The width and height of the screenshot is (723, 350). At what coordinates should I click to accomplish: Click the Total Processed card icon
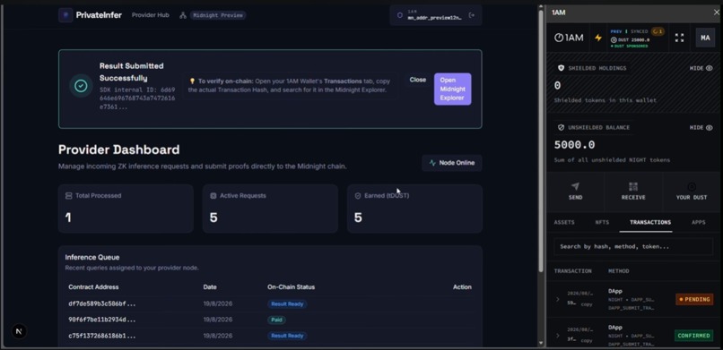[x=69, y=195]
